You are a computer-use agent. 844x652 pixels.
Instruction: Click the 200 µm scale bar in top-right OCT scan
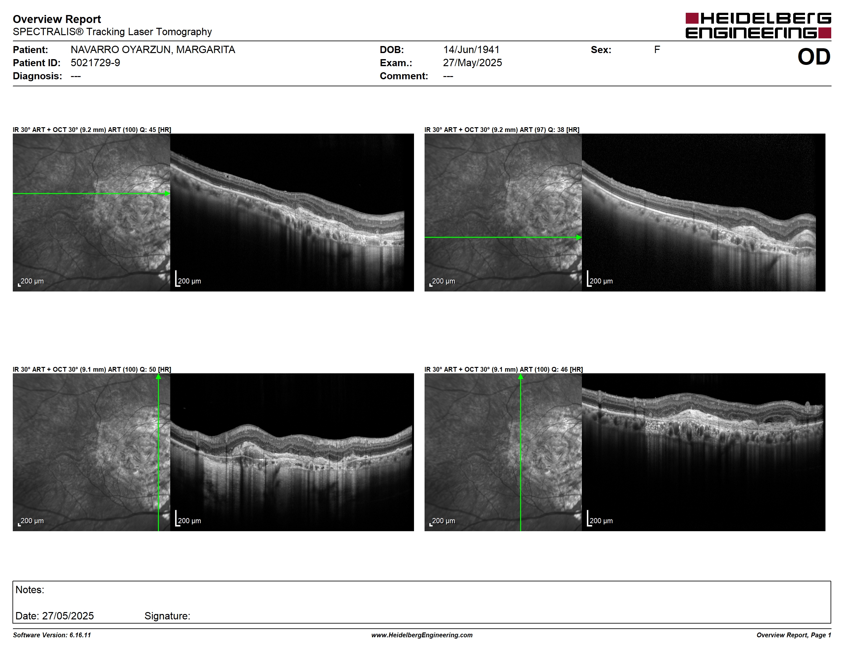(x=600, y=279)
